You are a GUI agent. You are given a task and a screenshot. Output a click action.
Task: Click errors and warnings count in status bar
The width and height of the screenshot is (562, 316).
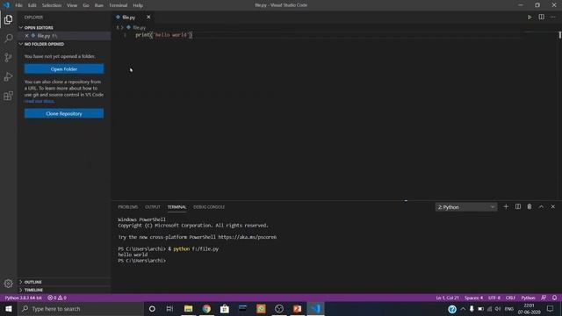pyautogui.click(x=57, y=298)
